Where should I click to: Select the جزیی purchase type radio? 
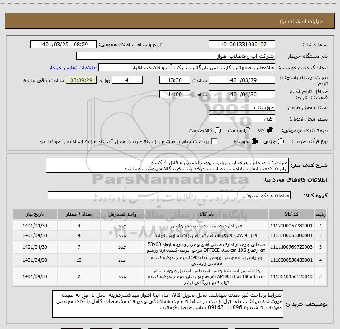point(280,142)
